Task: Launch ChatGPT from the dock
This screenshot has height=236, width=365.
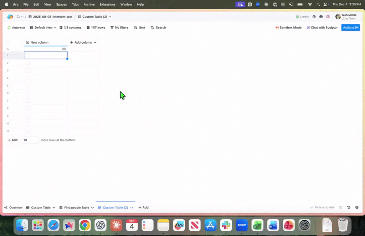Action: coord(101,225)
